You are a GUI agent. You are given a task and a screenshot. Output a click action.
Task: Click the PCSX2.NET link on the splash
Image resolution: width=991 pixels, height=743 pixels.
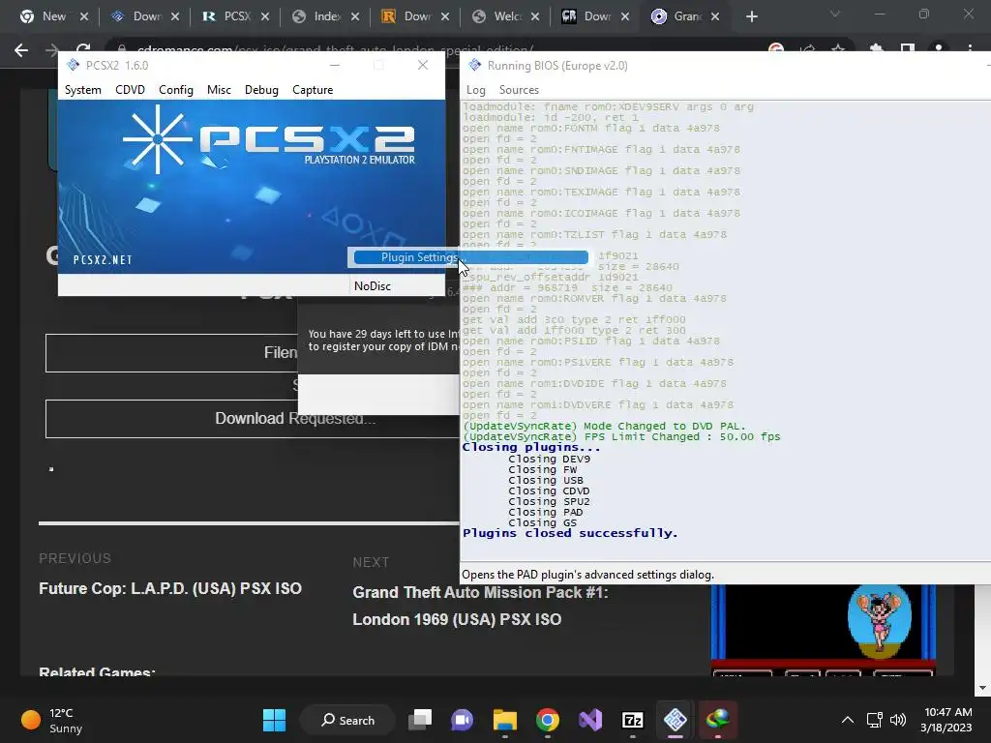point(103,259)
